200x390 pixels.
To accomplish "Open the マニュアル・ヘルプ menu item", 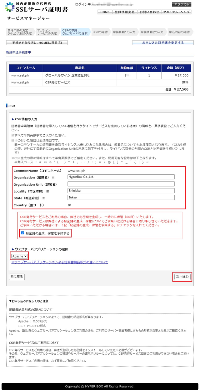I will click(176, 12).
